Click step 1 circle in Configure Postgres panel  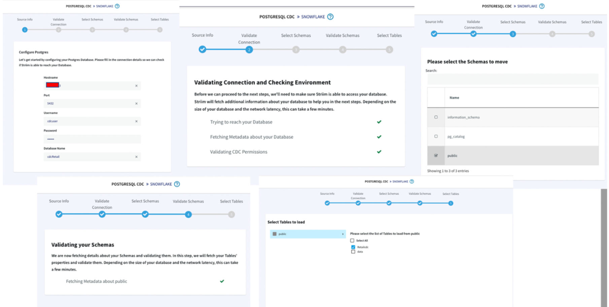click(x=25, y=30)
